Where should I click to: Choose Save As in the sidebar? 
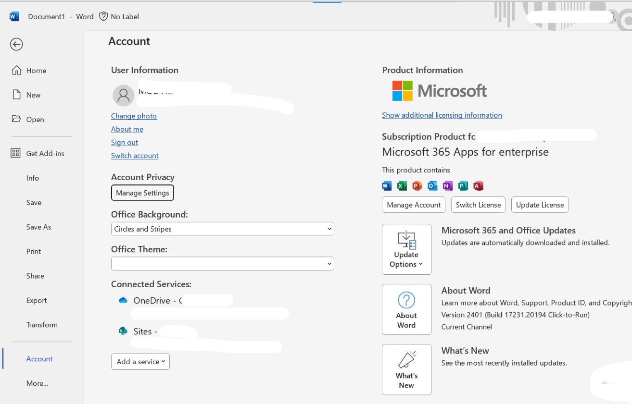pos(38,227)
